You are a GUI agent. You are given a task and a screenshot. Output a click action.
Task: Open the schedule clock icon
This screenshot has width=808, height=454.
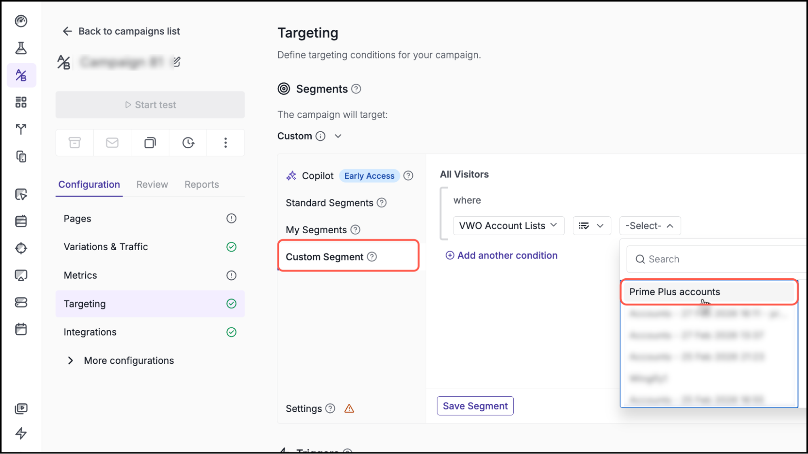point(188,143)
